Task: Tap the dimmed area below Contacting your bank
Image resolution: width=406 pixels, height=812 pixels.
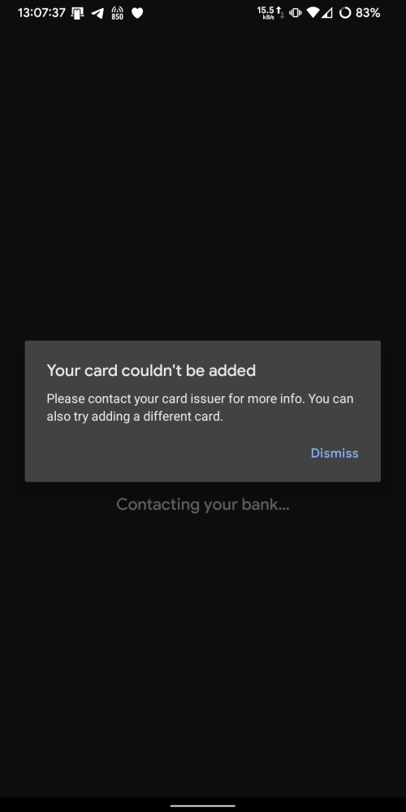Action: coord(203,653)
